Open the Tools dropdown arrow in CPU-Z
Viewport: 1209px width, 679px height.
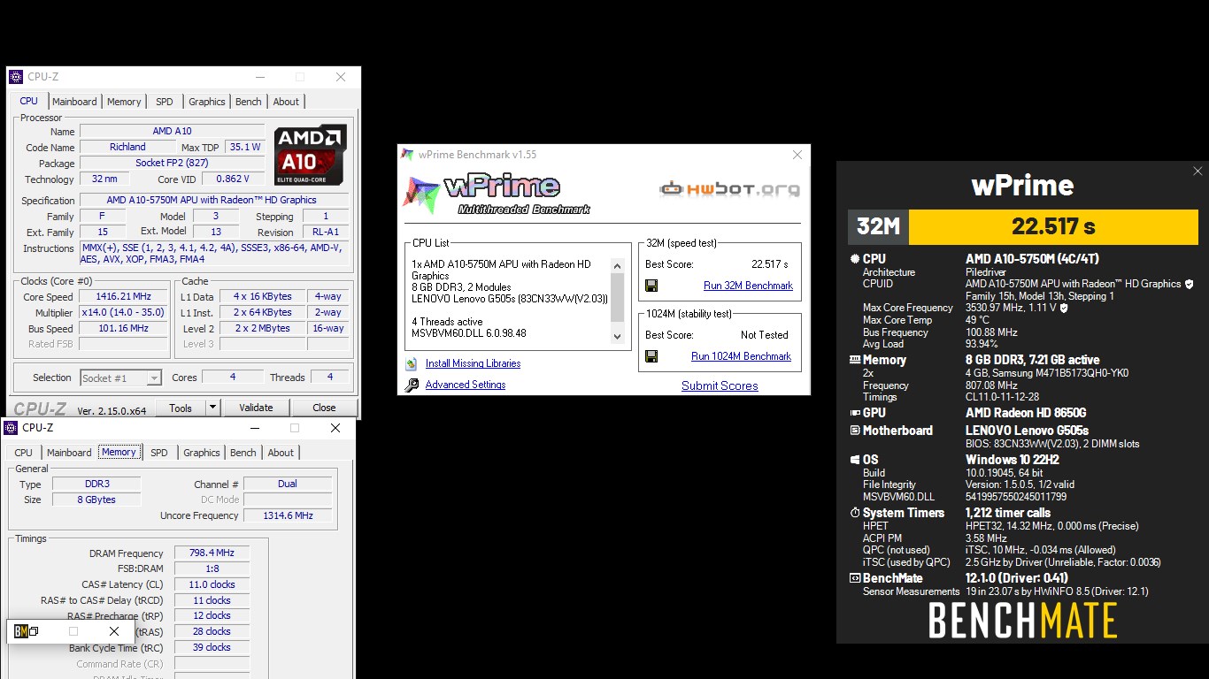(x=212, y=408)
